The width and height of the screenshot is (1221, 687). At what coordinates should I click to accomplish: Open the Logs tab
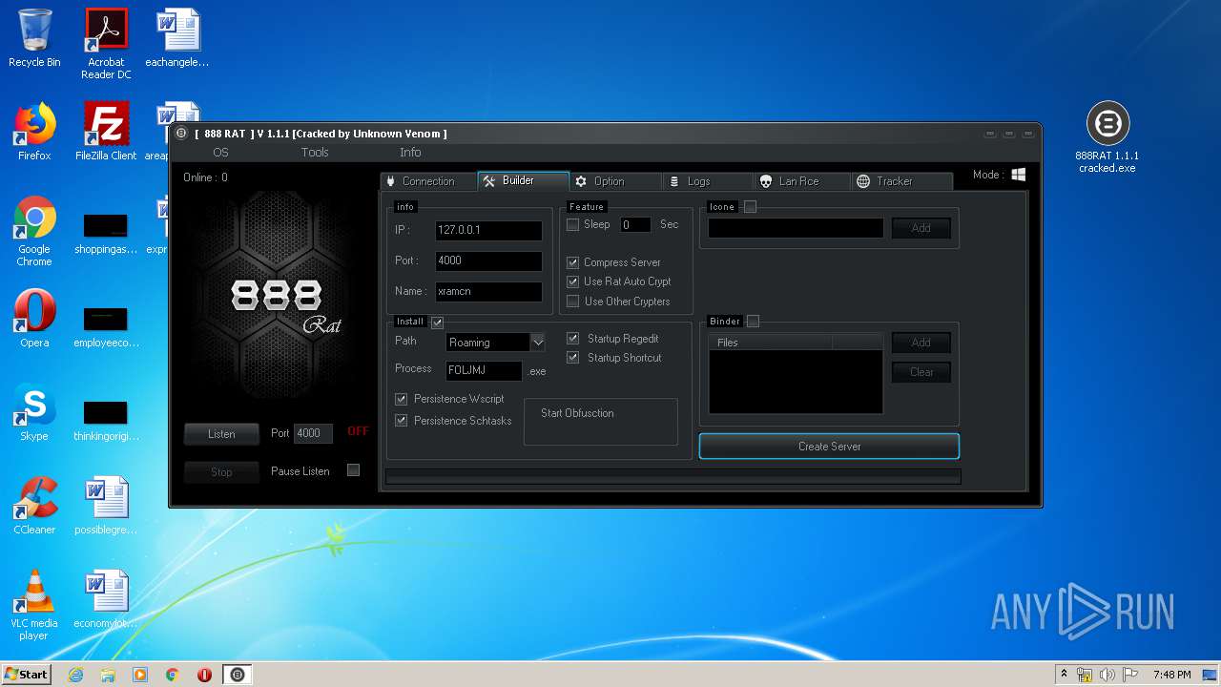click(708, 181)
